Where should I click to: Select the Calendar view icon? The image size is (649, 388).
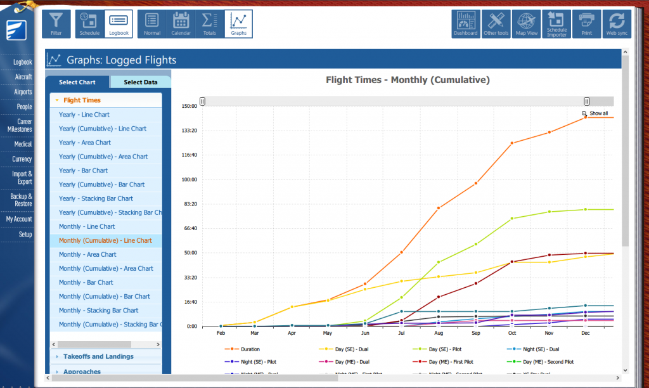pyautogui.click(x=181, y=24)
